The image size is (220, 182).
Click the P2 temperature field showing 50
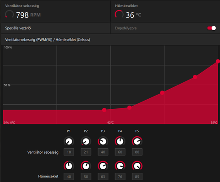pos(86,177)
